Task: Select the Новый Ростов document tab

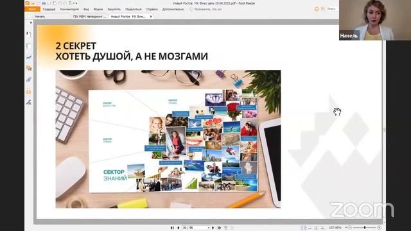Action: 128,17
